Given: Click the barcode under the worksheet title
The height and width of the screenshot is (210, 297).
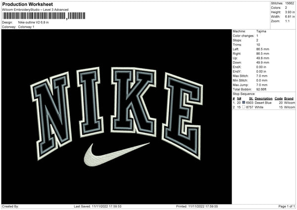Looking at the screenshot, I should coord(44,16).
